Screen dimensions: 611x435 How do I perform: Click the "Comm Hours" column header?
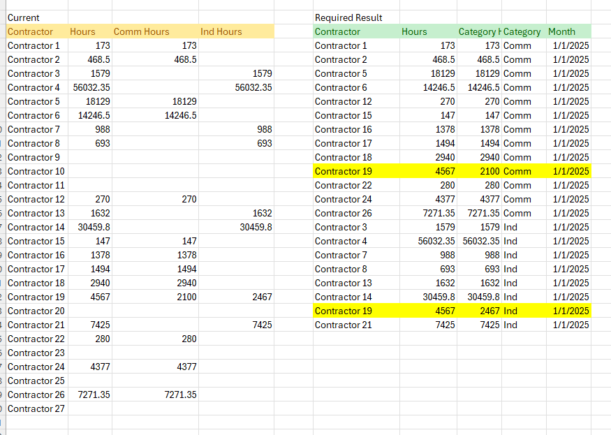[x=142, y=31]
